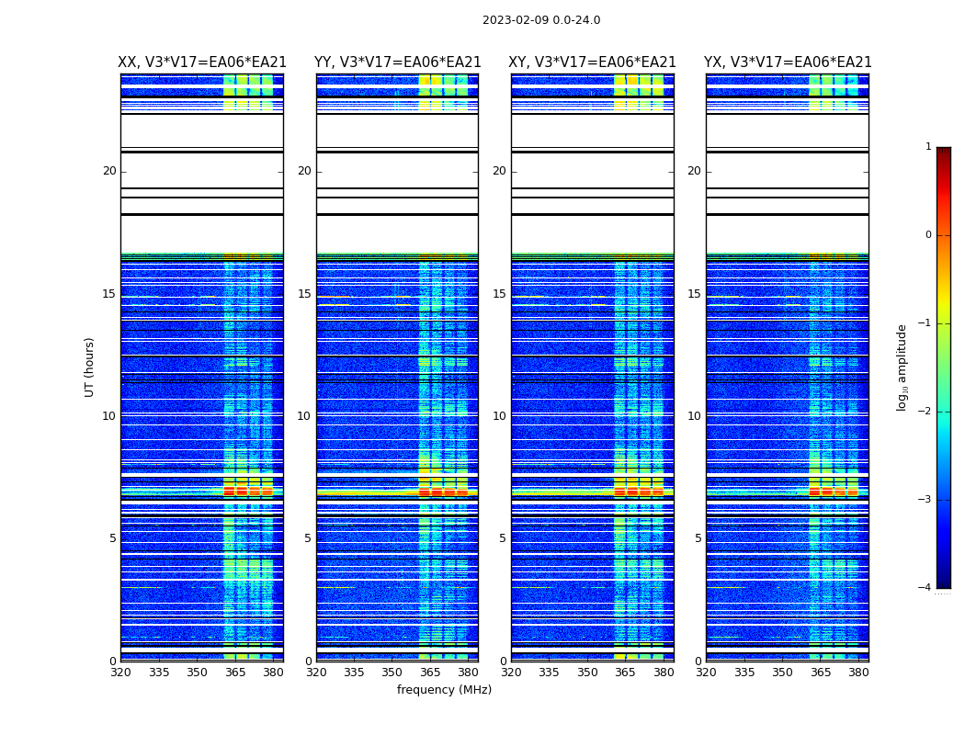Pick the dark red top of colorbar
Screen dimensions: 965x735
943,153
